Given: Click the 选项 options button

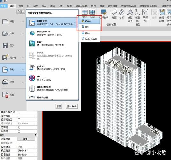Looking at the screenshot, I should tap(58, 106).
